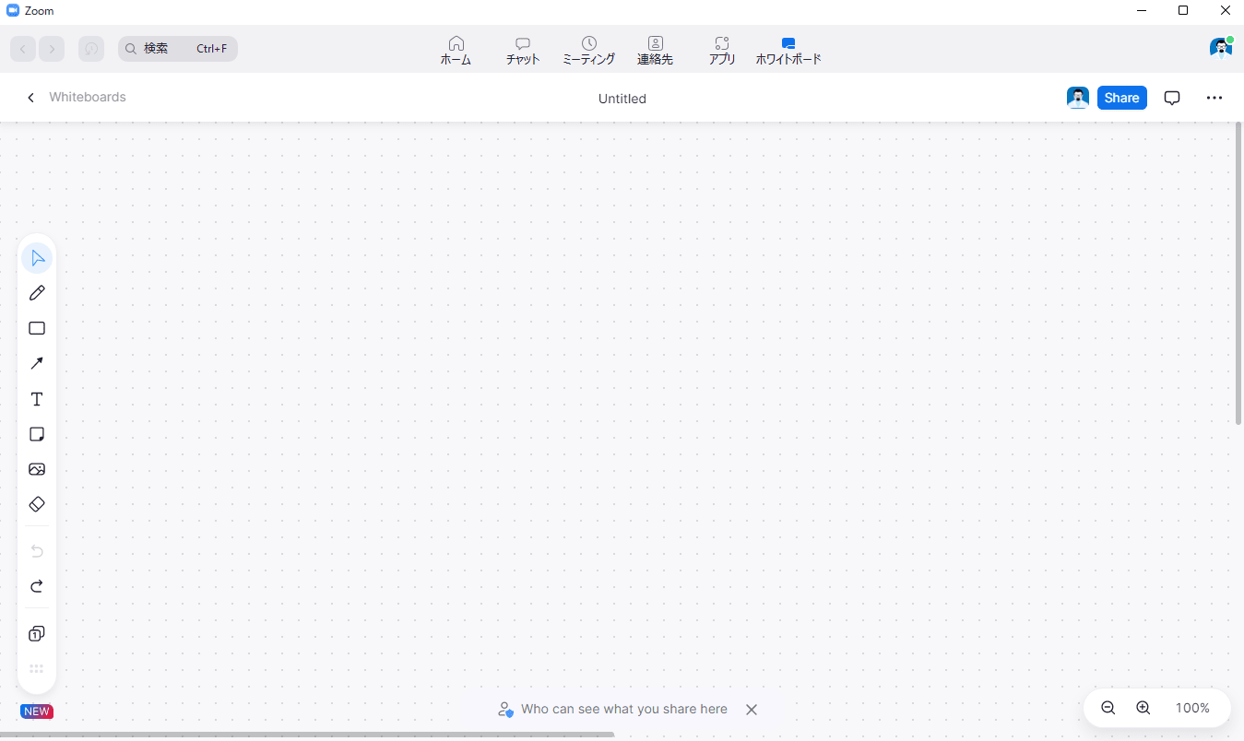The height and width of the screenshot is (741, 1244).
Task: Insert an image onto whiteboard
Action: pos(37,469)
